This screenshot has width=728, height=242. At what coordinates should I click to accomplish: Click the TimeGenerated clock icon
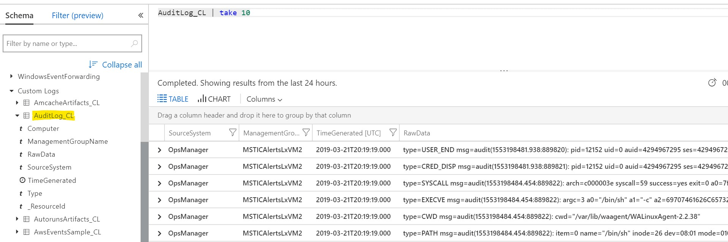click(22, 180)
